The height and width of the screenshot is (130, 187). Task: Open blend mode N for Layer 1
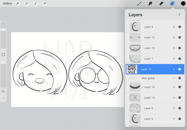tap(174, 58)
